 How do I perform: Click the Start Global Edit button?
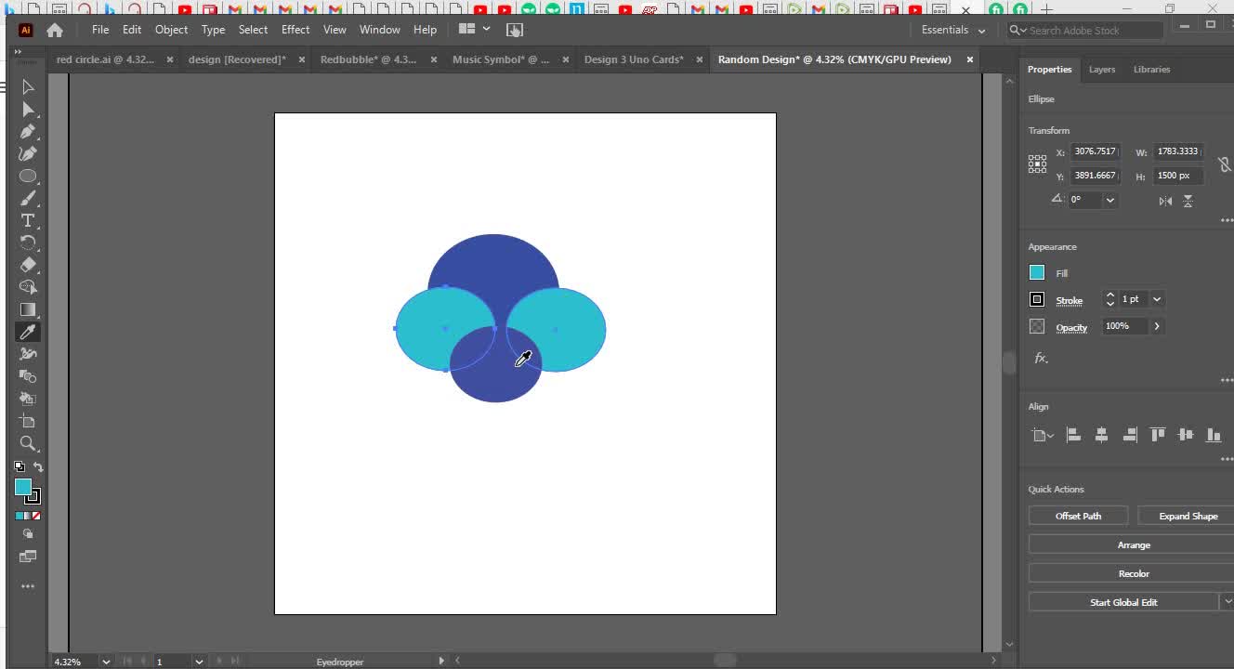1123,602
